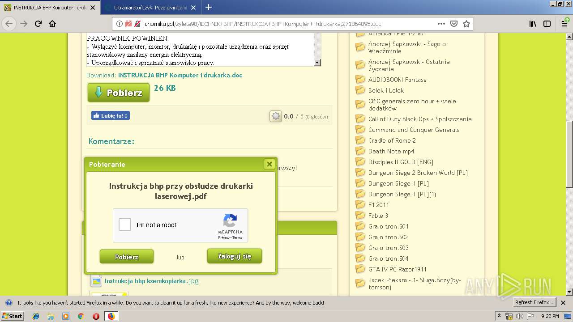Viewport: 573px width, 322px height.
Task: Click folder icon next to Gra o tron.S02
Action: point(360,237)
